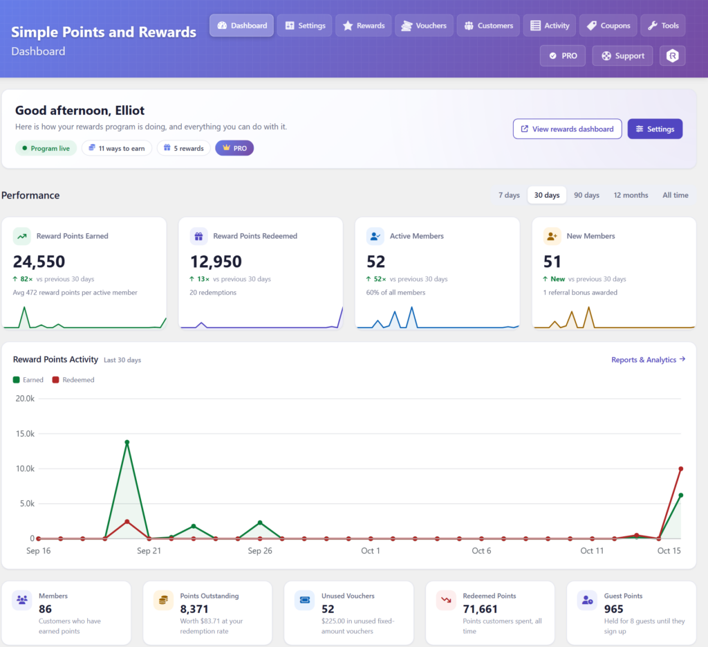Click the arrow icon after Reports & Analytics
The width and height of the screenshot is (708, 647).
click(x=682, y=359)
